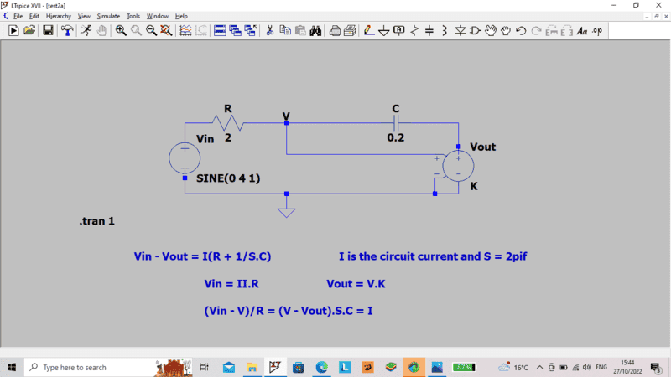Click the Close all windows icon
This screenshot has height=377, width=671.
click(250, 31)
